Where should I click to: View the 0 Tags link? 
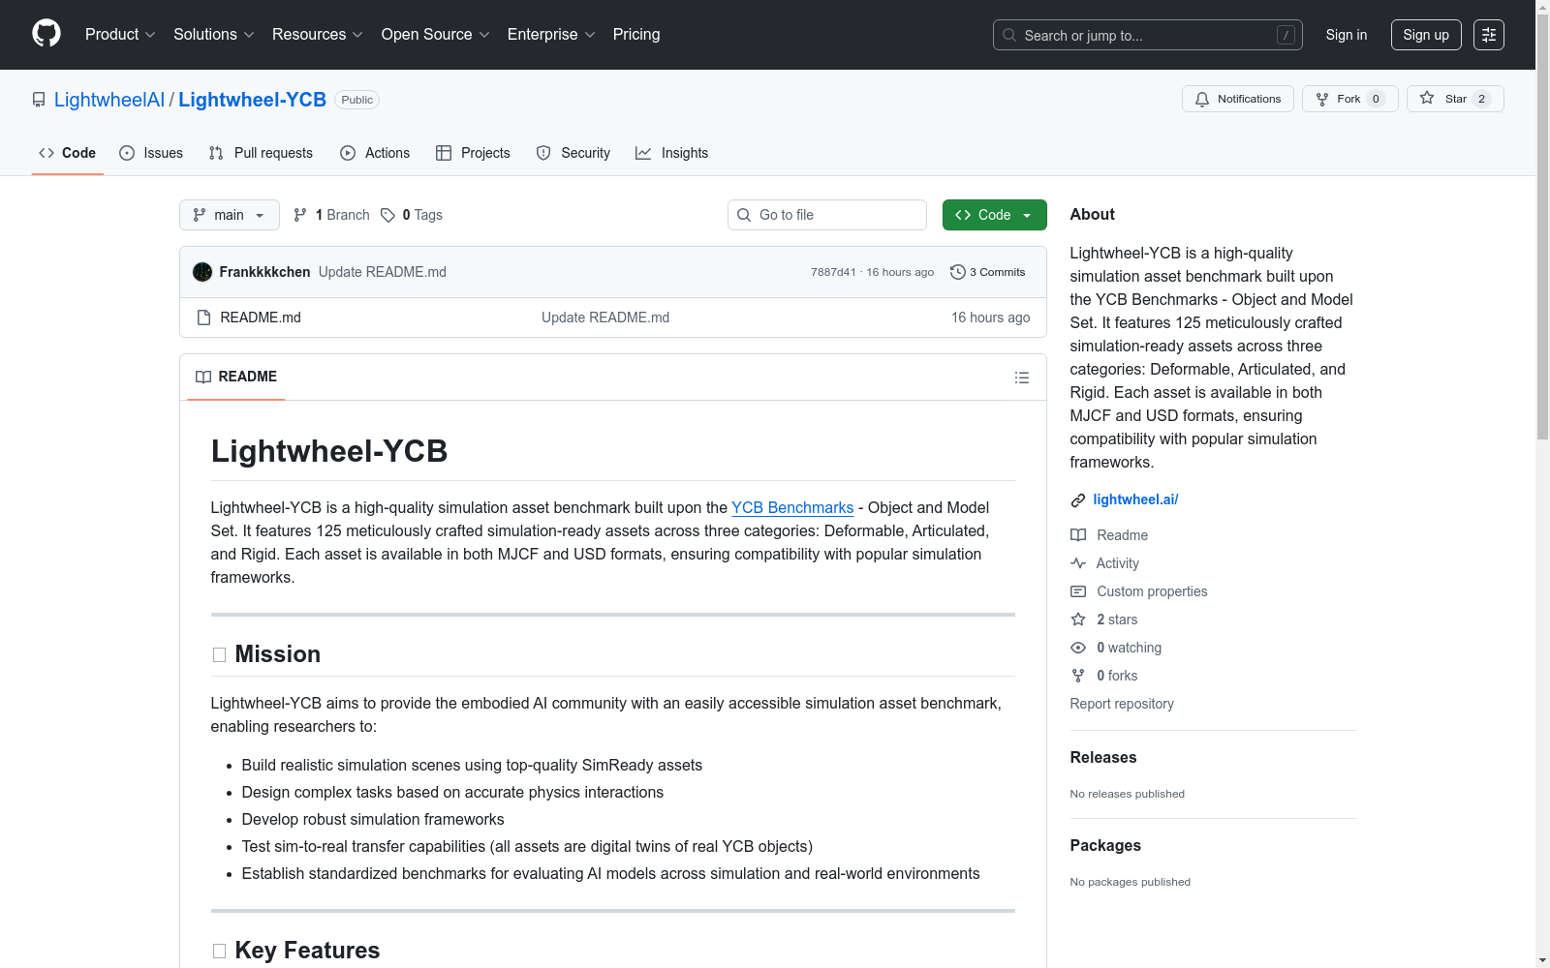click(412, 215)
